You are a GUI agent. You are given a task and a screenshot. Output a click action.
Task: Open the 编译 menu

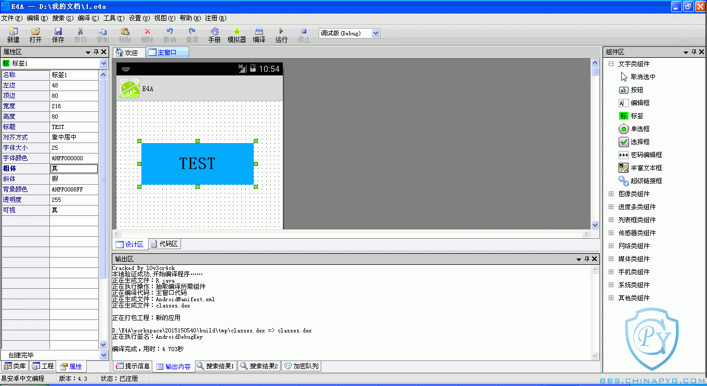tap(88, 18)
